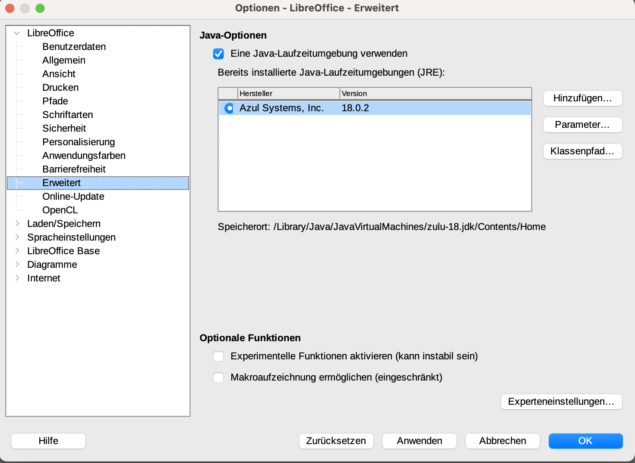
Task: Enable Experimentelle Funktionen aktivieren checkbox
Action: click(x=218, y=356)
